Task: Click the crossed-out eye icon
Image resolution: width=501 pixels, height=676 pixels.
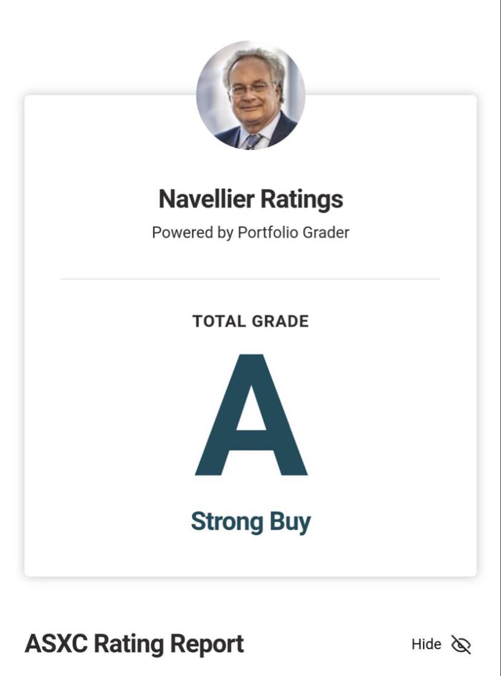Action: tap(461, 645)
